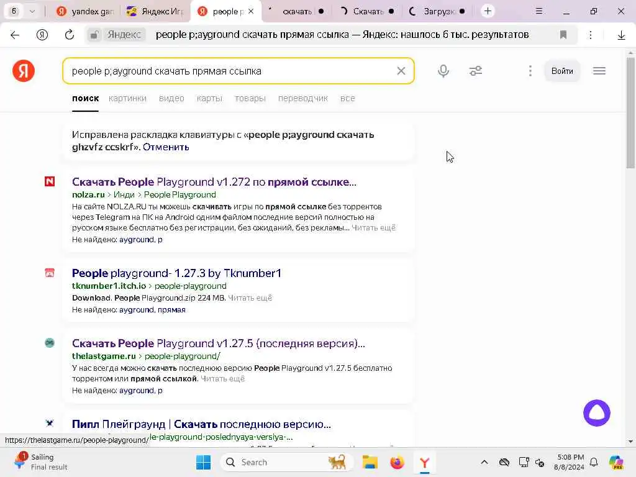The width and height of the screenshot is (636, 477).
Task: Open browser sidebar menu lines icon
Action: click(538, 11)
